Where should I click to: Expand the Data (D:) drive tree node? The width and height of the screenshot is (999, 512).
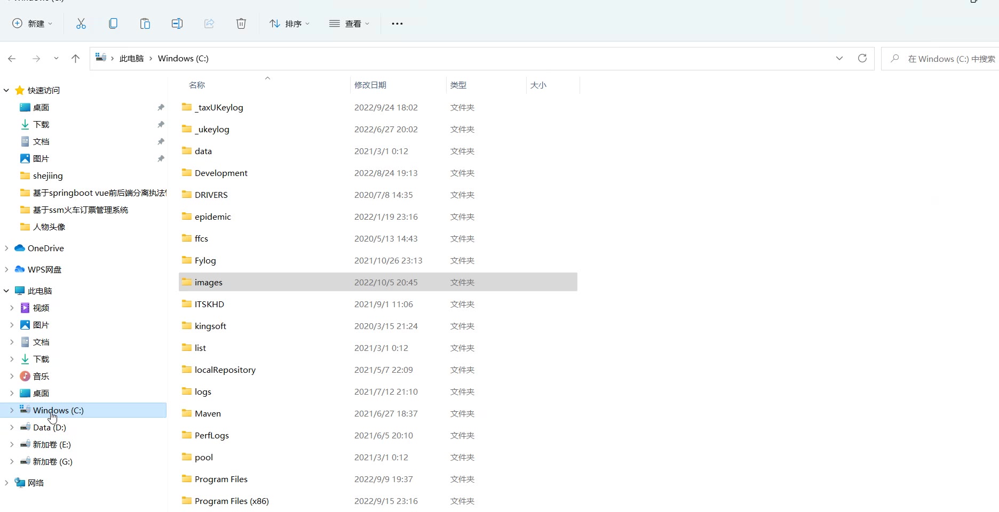[x=12, y=427]
